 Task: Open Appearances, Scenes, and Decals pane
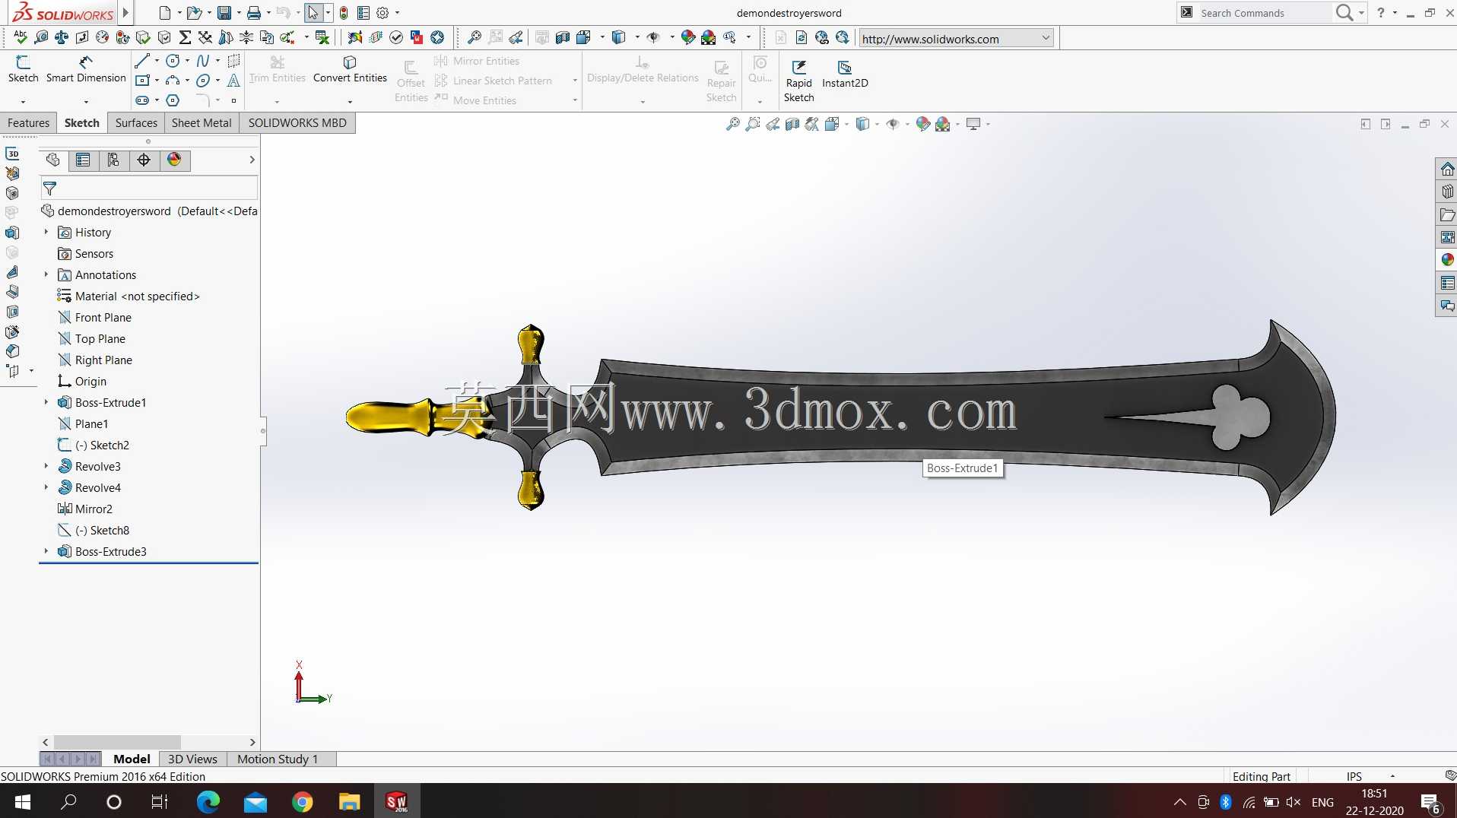click(x=1447, y=260)
